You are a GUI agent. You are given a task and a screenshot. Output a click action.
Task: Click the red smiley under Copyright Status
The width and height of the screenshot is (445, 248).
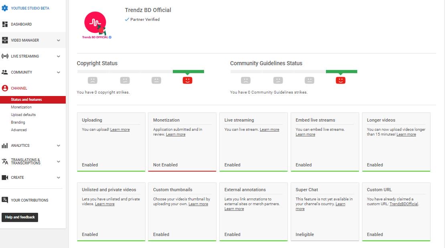click(187, 80)
